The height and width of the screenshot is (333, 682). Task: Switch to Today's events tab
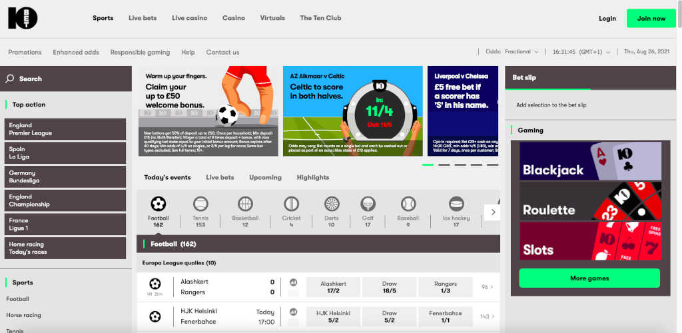[x=167, y=177]
